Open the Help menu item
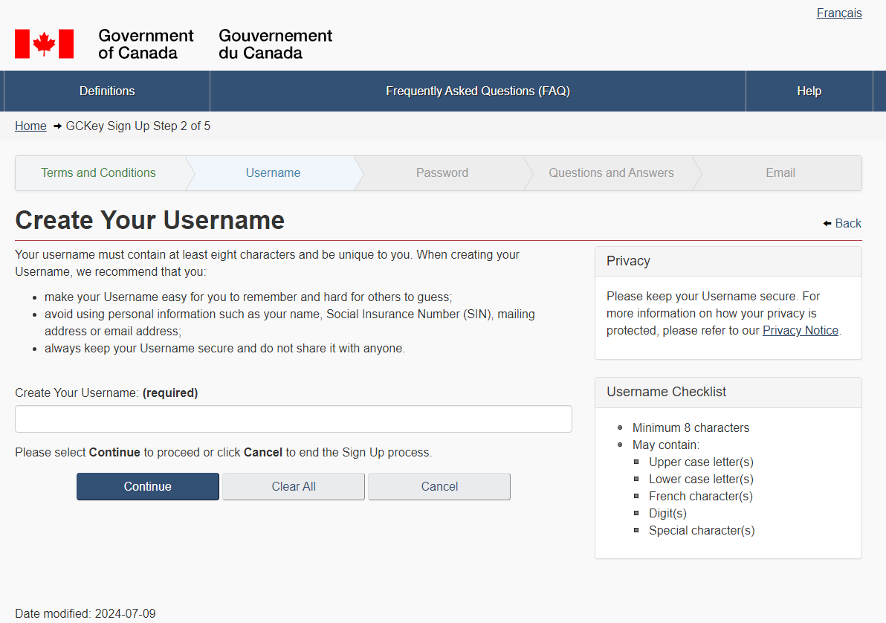 (x=809, y=91)
